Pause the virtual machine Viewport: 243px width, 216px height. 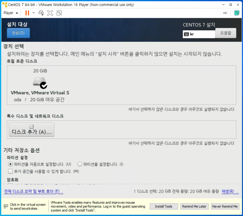coord(27,13)
